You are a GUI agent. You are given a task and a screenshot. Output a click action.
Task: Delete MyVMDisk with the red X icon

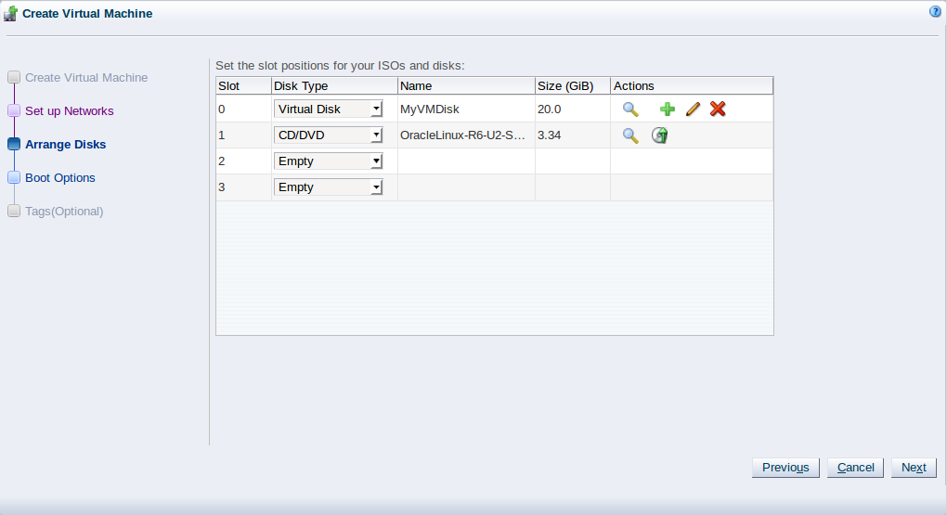click(718, 109)
